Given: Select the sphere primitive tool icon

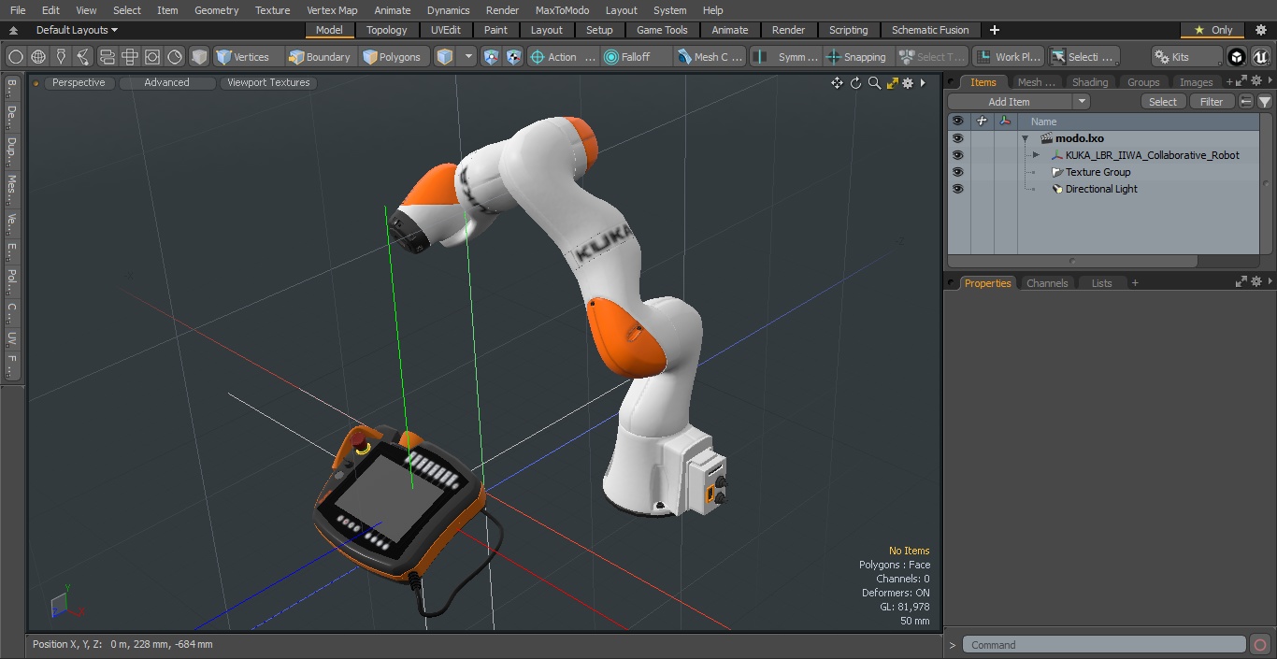Looking at the screenshot, I should pos(15,57).
